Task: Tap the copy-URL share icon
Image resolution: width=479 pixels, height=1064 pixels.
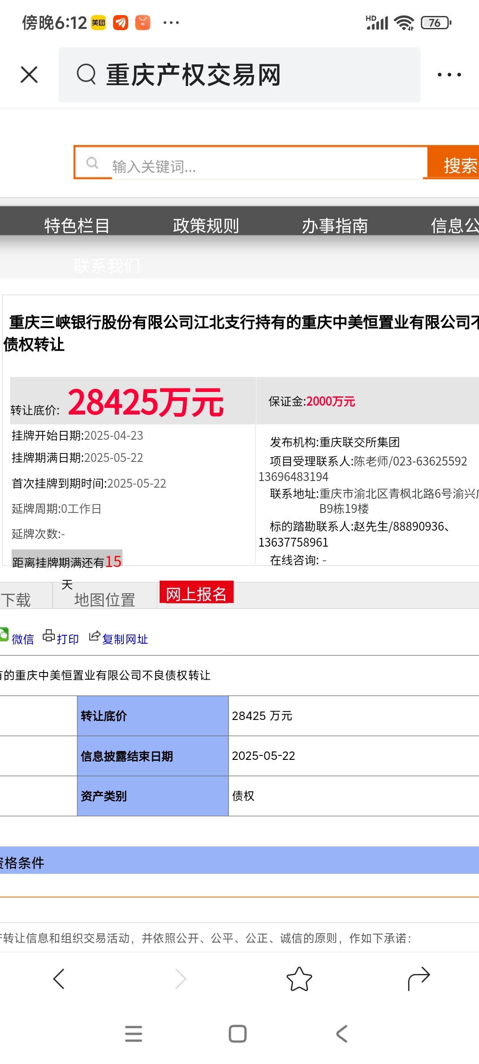Action: 95,636
